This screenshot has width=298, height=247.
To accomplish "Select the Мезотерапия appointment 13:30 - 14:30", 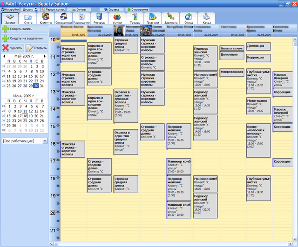I will pos(258,106).
